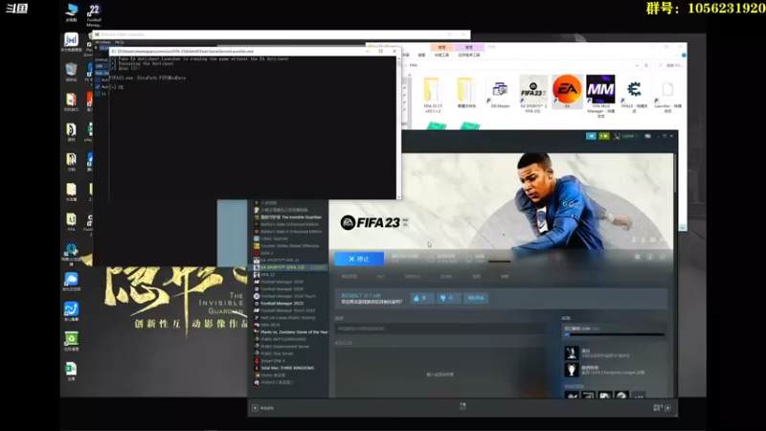Open the Explorer help icon

pos(684,56)
